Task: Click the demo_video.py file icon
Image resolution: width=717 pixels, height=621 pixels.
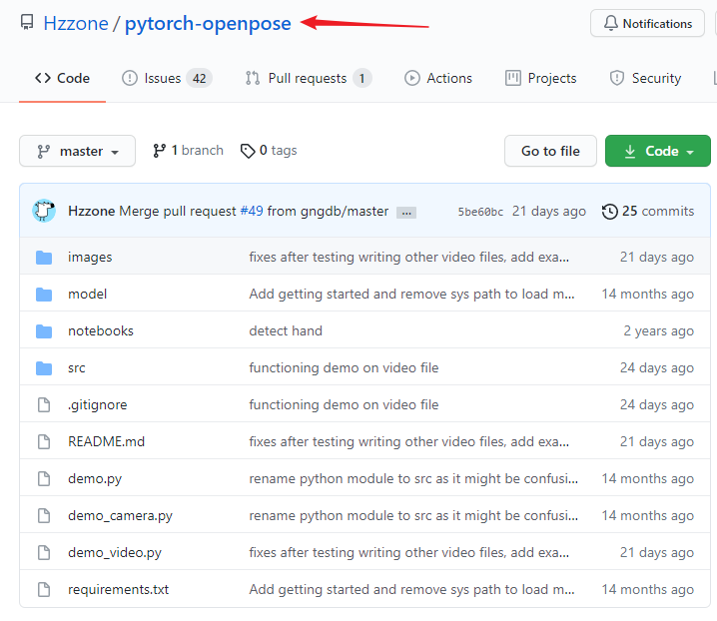Action: pos(44,553)
